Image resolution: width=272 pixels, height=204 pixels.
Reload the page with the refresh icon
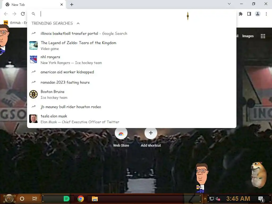(x=23, y=14)
